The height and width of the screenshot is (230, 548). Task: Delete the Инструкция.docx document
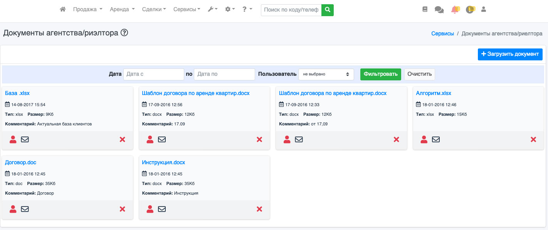pos(259,209)
